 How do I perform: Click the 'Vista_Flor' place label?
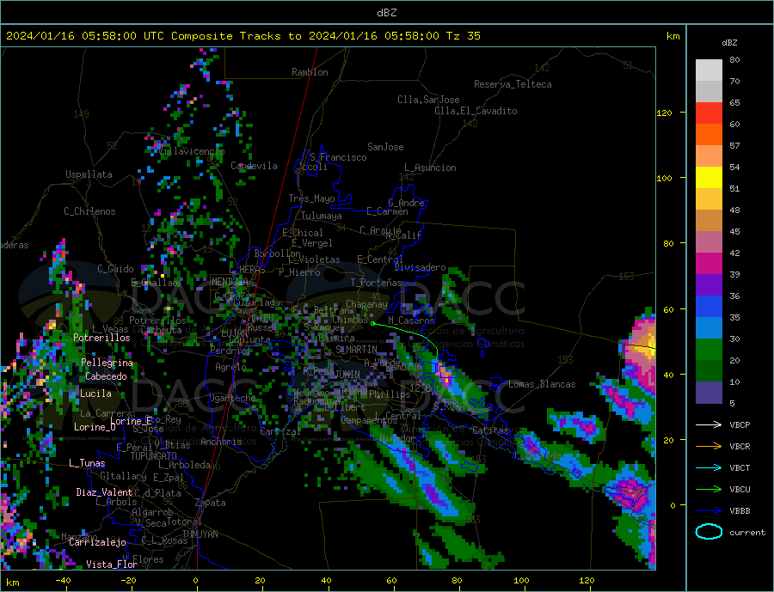pos(112,565)
